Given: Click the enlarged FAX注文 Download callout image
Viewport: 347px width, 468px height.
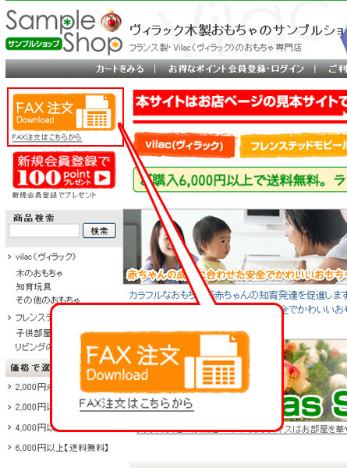Looking at the screenshot, I should (x=165, y=361).
